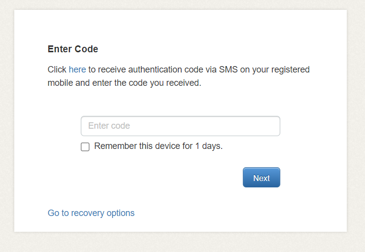Screen dimensions: 365x252
Task: Click the Enter Code heading
Action: pyautogui.click(x=73, y=49)
